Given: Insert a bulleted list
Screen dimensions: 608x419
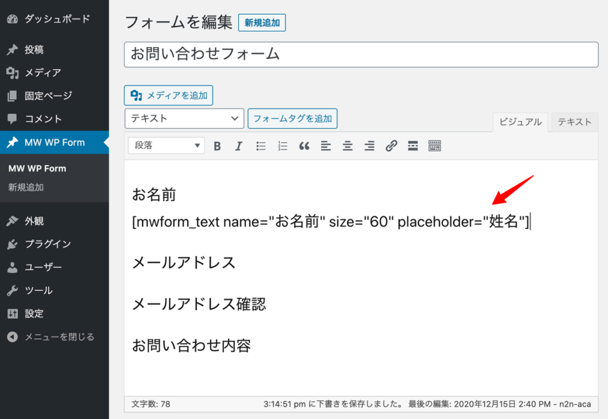Looking at the screenshot, I should pos(261,146).
